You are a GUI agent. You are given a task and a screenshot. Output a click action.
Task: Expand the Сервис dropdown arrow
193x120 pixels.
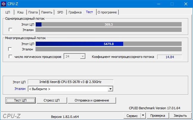[x=143, y=116]
